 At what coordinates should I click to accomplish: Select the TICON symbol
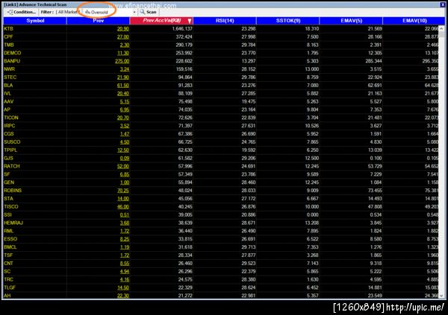11,118
